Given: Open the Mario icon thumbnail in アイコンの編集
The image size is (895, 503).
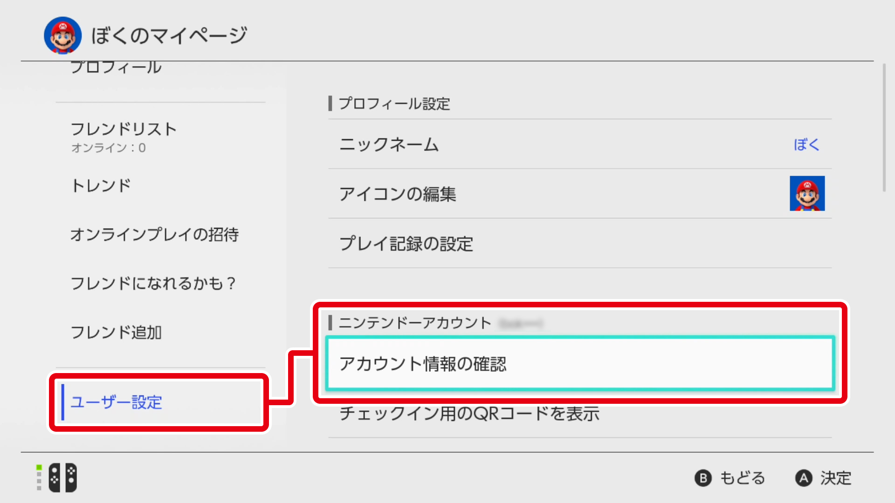Looking at the screenshot, I should click(x=807, y=193).
